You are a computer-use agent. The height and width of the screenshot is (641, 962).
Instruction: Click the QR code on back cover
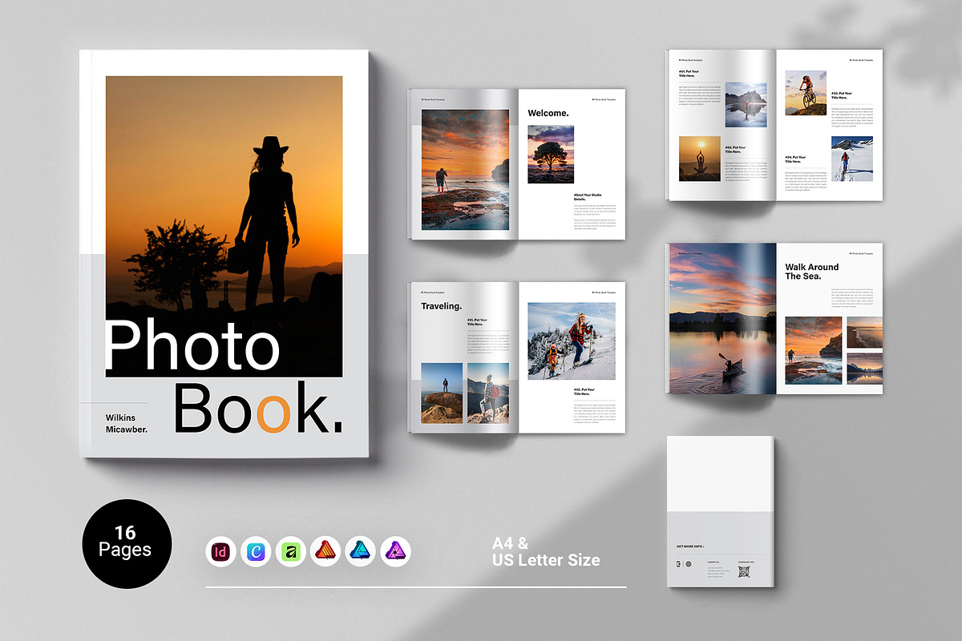coord(744,572)
